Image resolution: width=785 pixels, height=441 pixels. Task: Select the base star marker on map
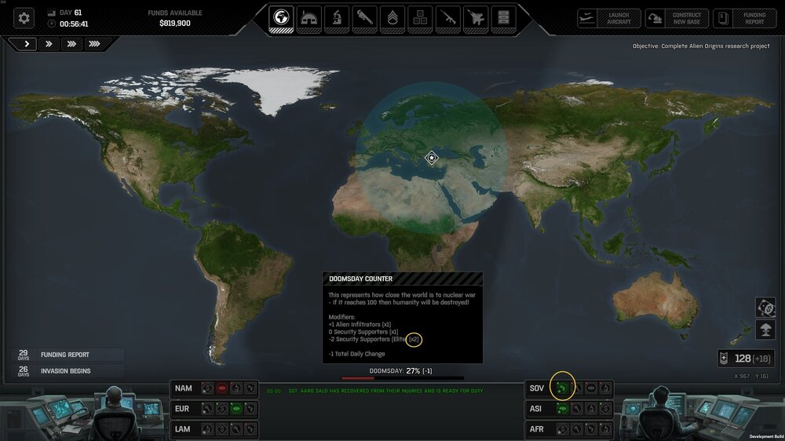432,158
